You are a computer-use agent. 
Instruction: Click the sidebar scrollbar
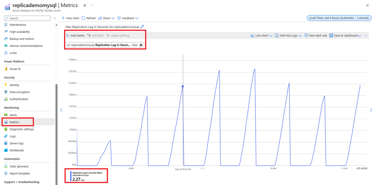(56, 135)
